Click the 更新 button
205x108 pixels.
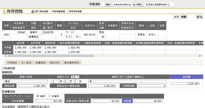coord(184,17)
